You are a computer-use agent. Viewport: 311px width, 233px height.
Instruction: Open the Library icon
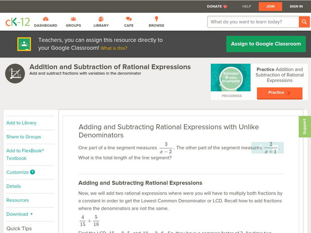tap(101, 19)
